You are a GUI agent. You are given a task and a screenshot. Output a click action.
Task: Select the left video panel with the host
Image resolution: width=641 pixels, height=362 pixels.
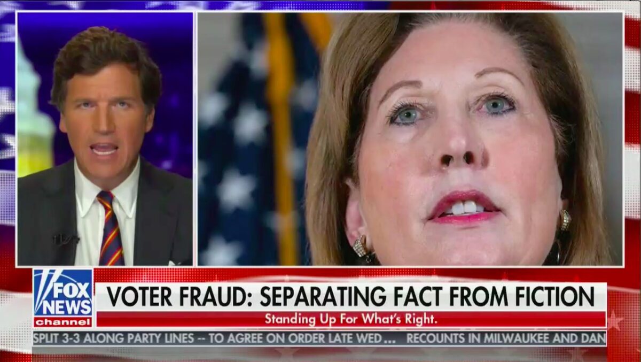click(105, 139)
